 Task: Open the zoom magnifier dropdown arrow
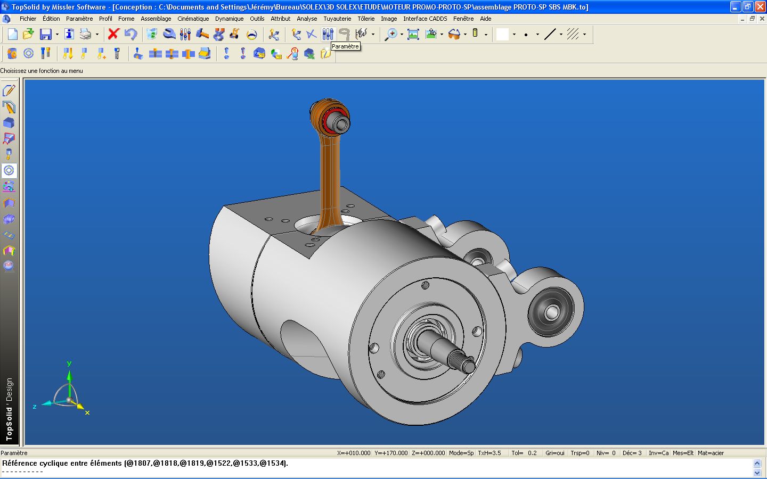click(x=402, y=35)
